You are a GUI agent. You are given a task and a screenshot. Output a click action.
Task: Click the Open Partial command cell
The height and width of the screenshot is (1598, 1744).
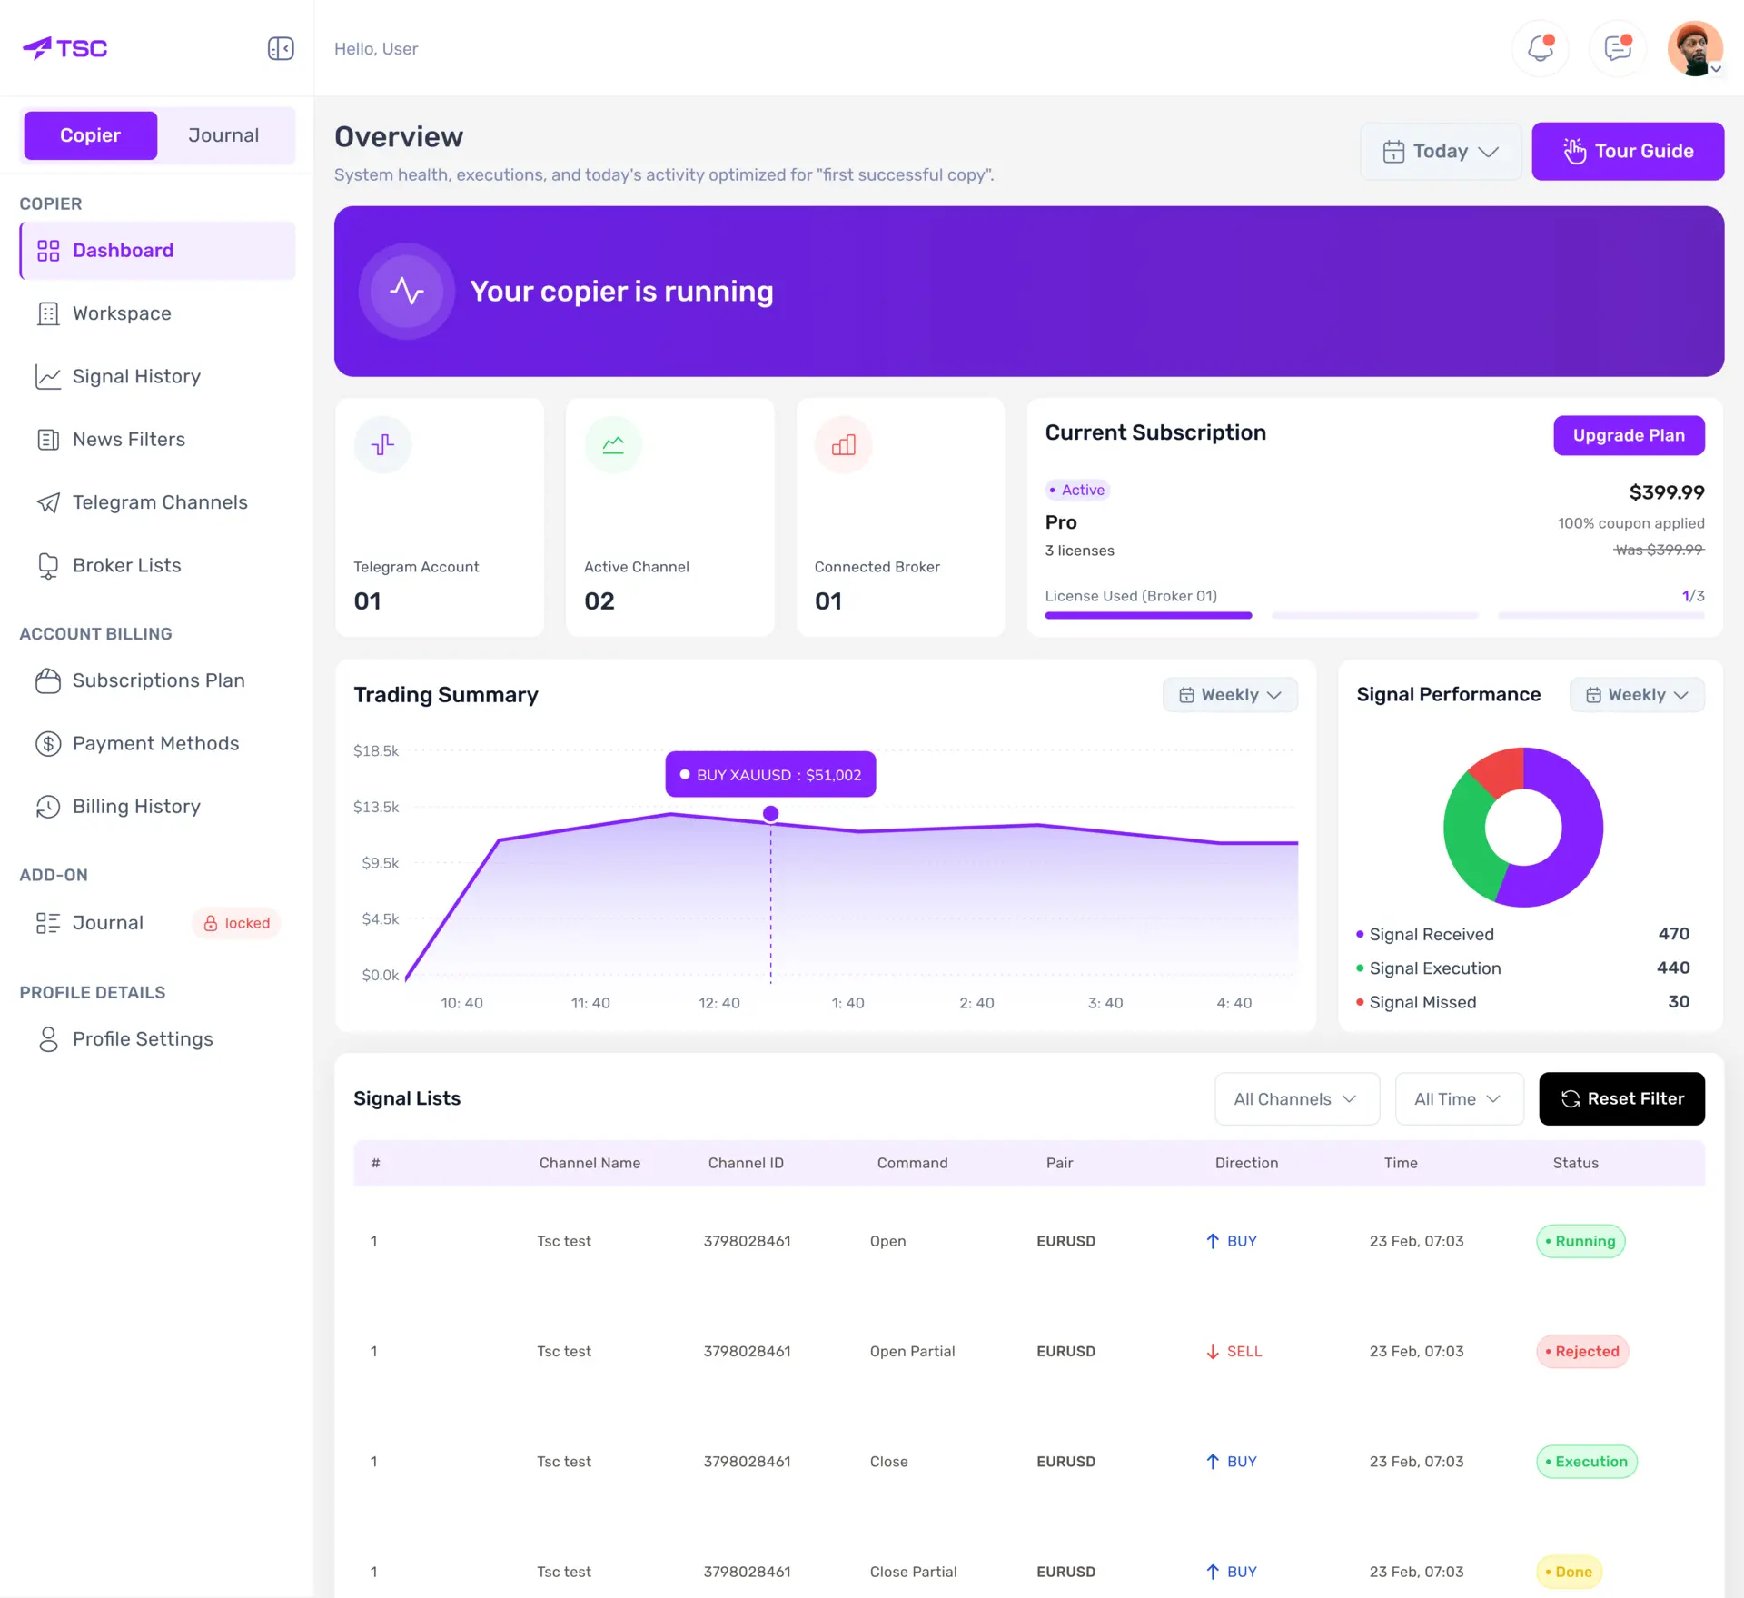click(912, 1351)
